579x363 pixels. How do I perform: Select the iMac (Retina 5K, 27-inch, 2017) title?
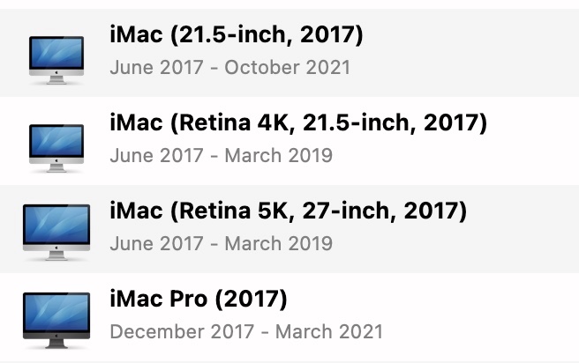(x=288, y=211)
